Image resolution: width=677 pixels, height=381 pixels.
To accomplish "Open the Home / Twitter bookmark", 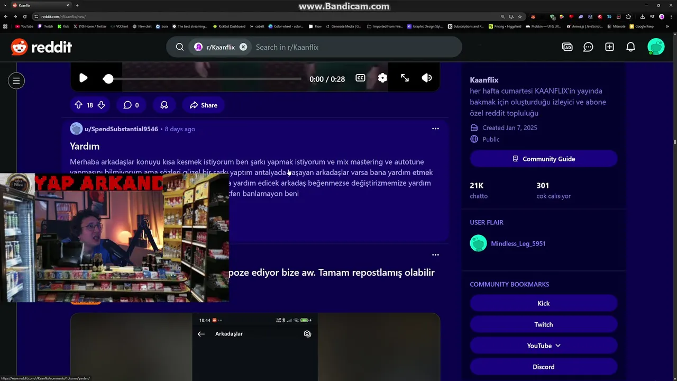I will pyautogui.click(x=90, y=26).
